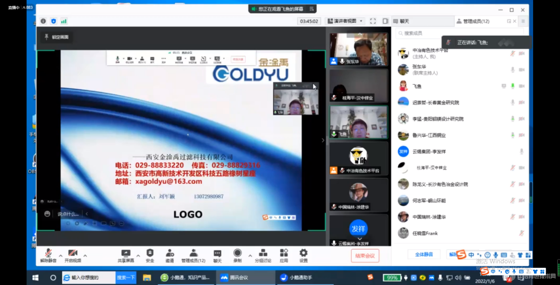The width and height of the screenshot is (560, 285).
Task: Select 桂海平-汉中锌业 video tile
Action: coord(358,86)
